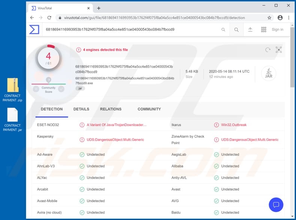Click the 'Antiy-AVL' engine name
296x220 pixels.
click(x=179, y=178)
